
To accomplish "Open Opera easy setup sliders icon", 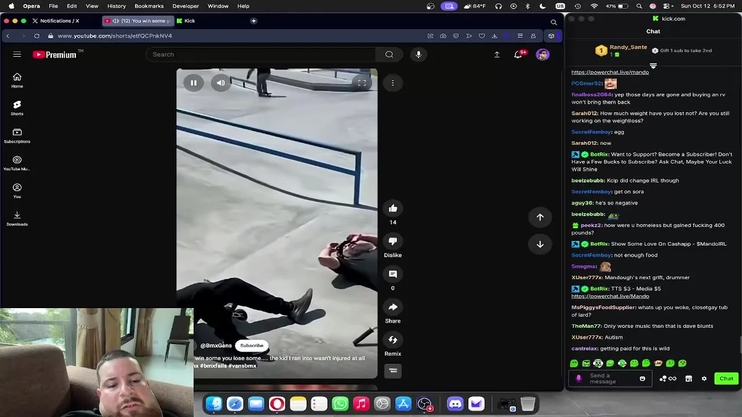I will [x=520, y=36].
